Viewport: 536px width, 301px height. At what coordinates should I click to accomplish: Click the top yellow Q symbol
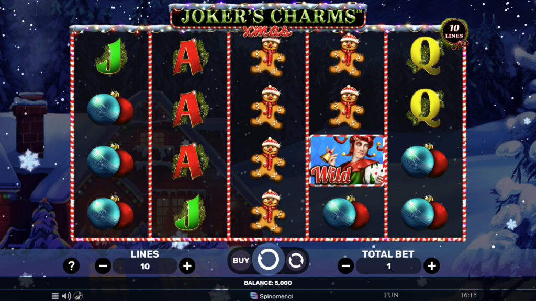(425, 56)
